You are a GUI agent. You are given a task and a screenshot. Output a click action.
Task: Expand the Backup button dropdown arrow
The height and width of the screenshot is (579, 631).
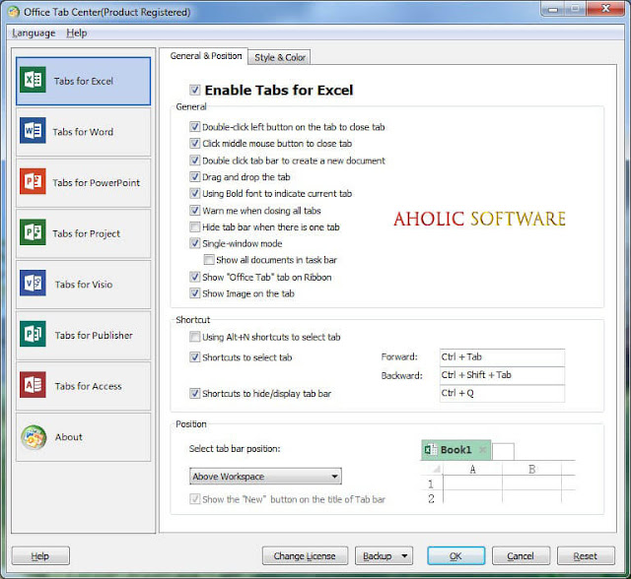pyautogui.click(x=404, y=556)
